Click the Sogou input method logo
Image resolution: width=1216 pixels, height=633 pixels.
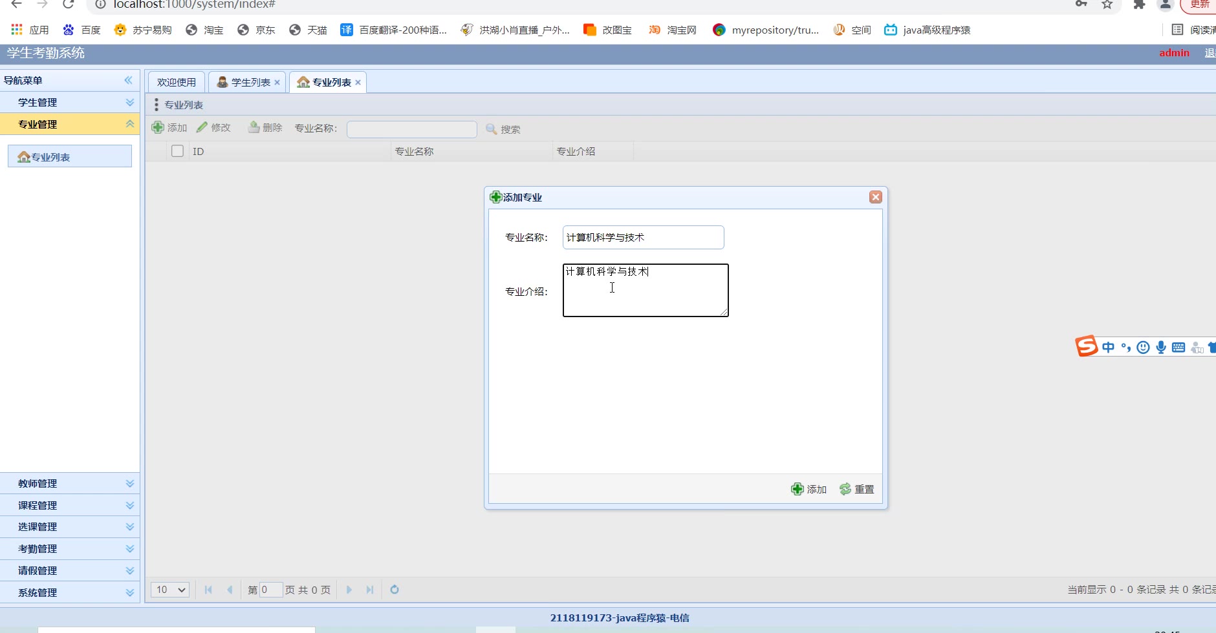point(1087,346)
